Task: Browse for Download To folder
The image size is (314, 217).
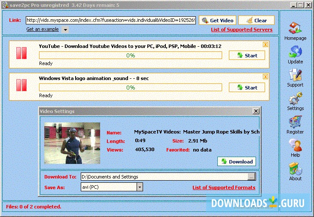Action: coord(252,177)
